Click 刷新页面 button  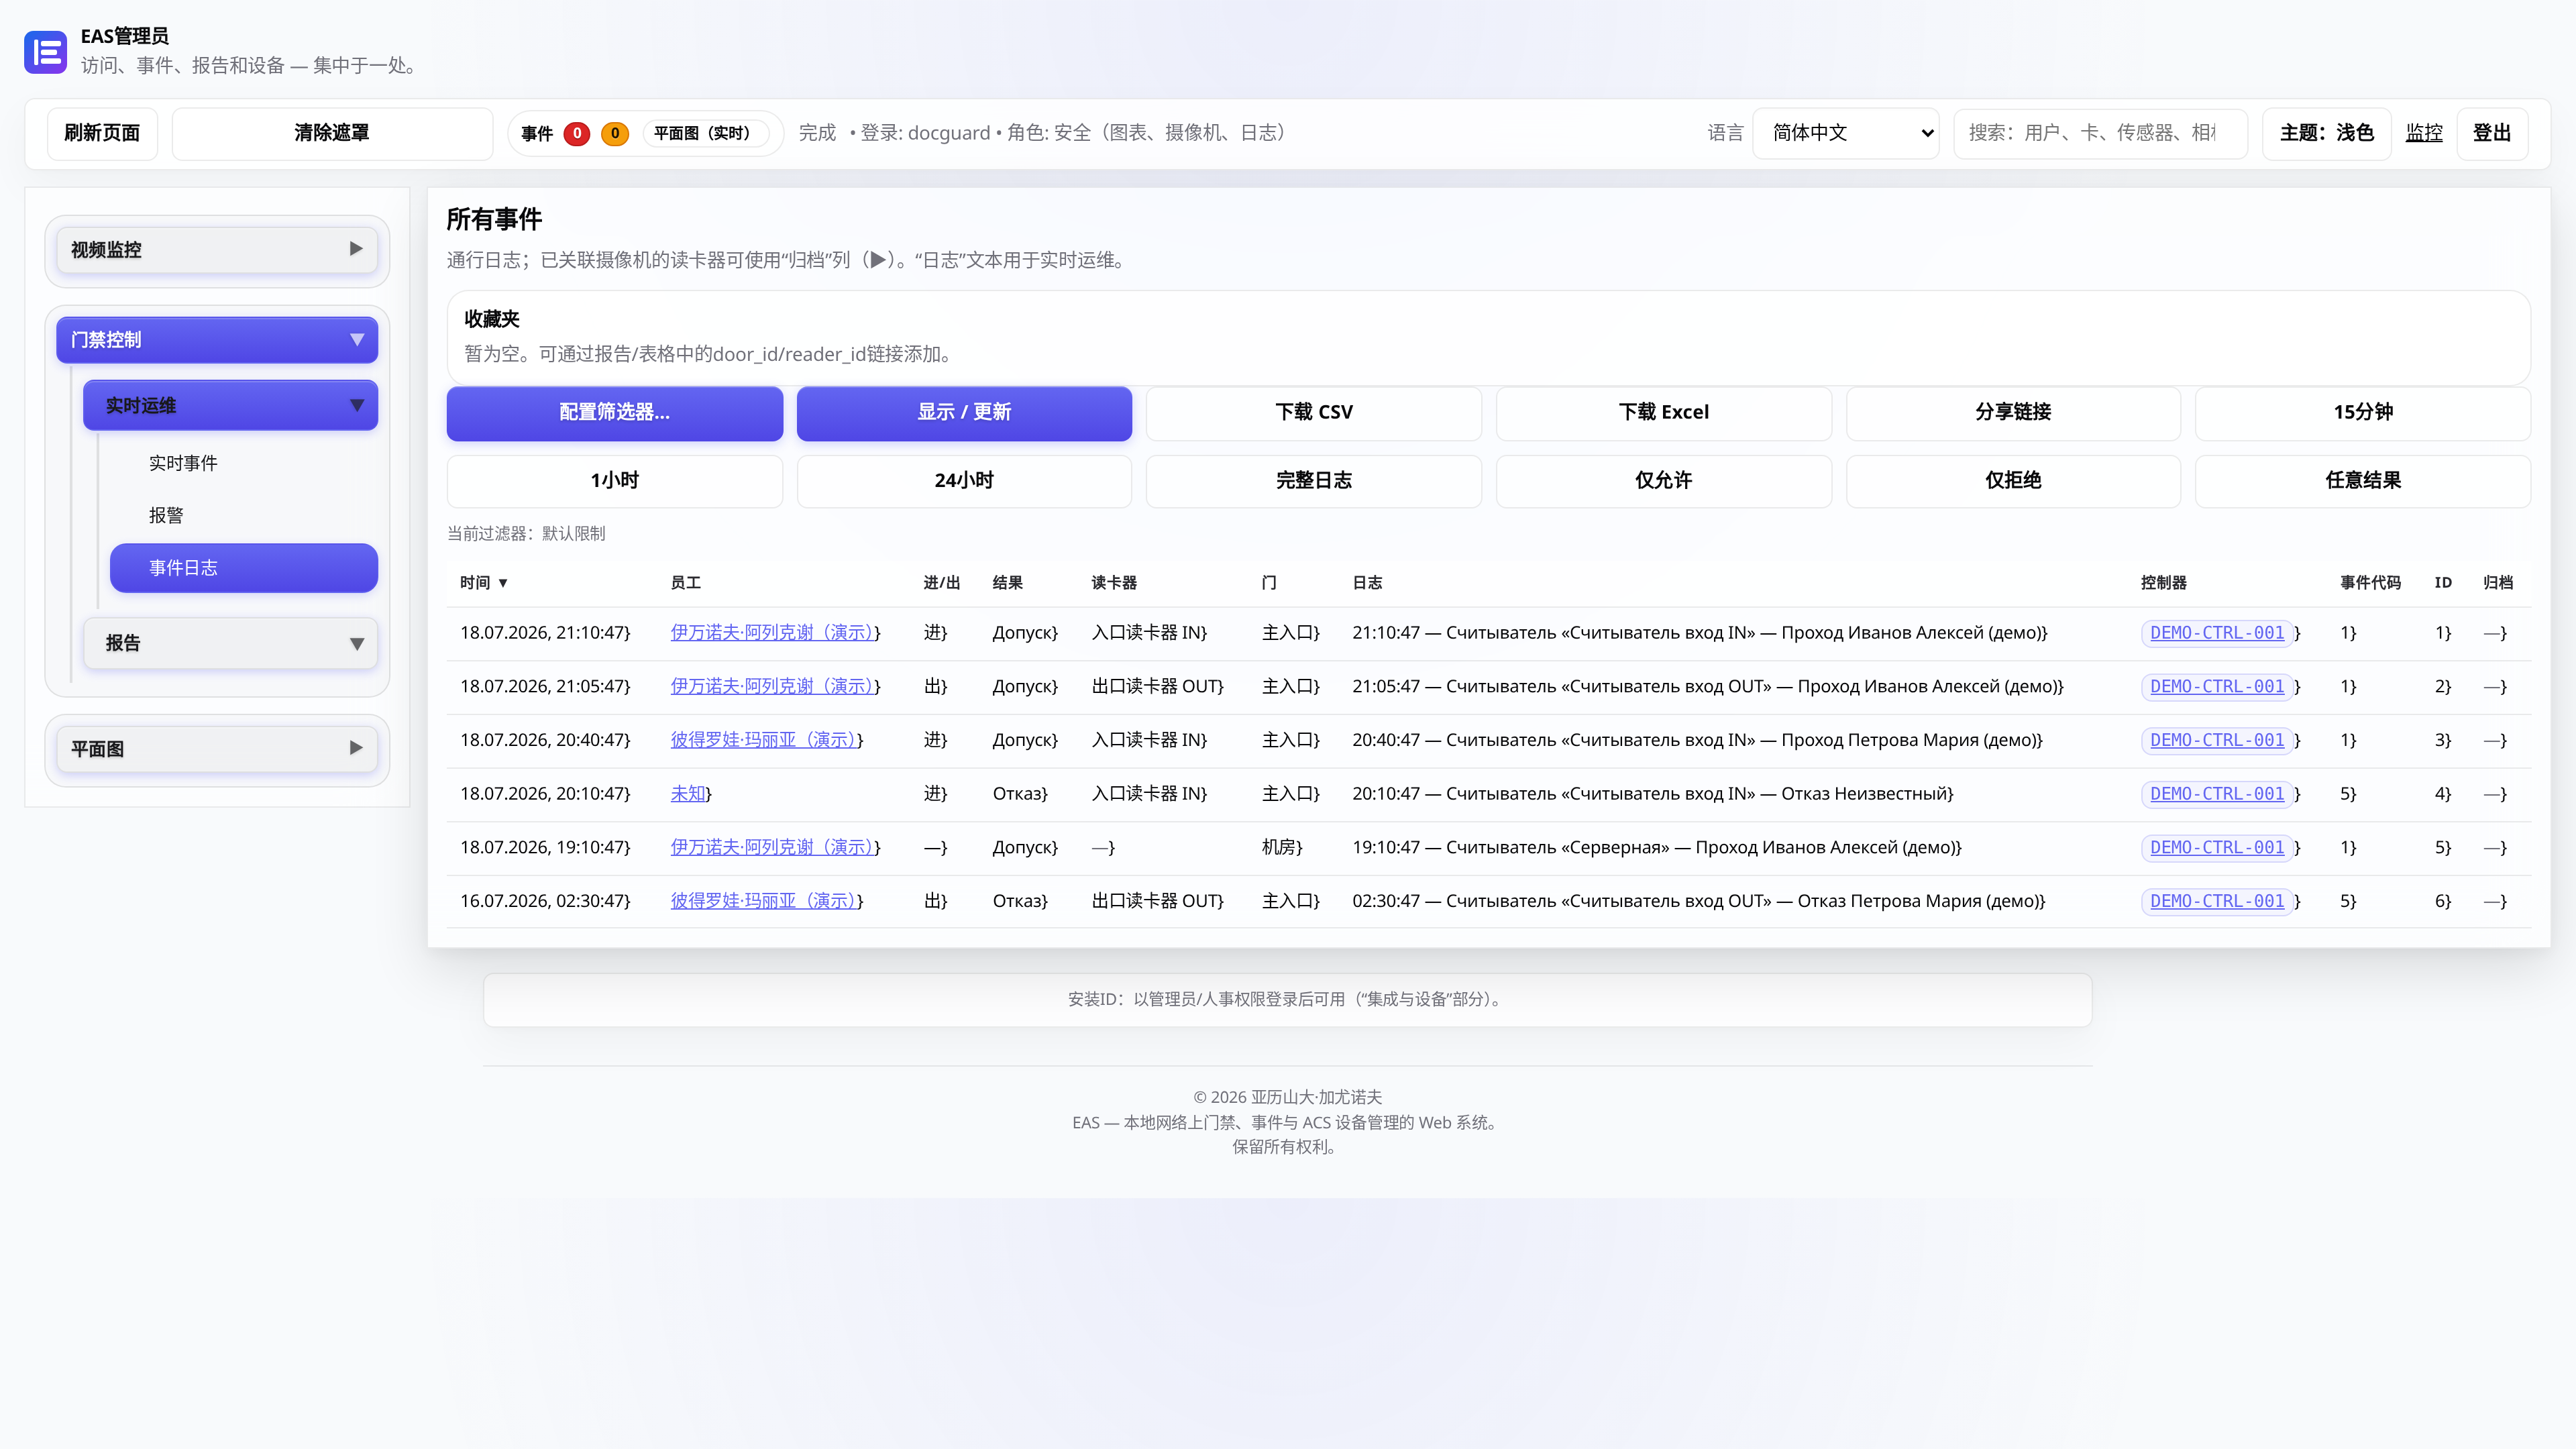(102, 133)
